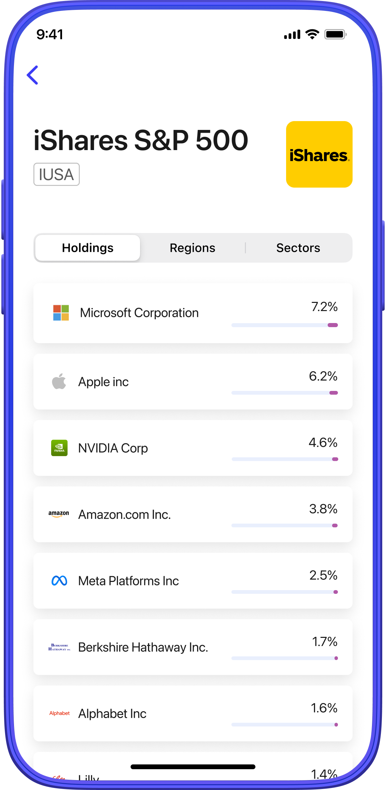Tap the iShares yellow logo
The image size is (386, 790).
click(x=319, y=154)
